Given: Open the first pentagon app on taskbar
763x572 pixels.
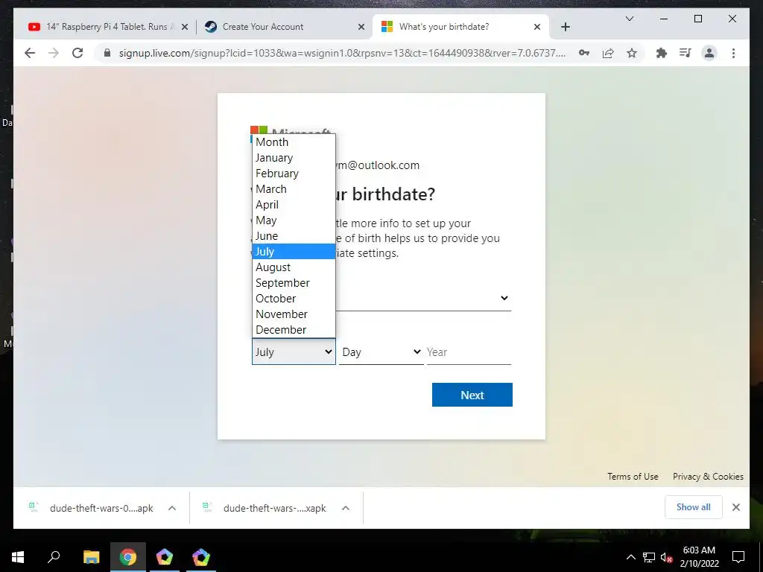Looking at the screenshot, I should tap(165, 556).
